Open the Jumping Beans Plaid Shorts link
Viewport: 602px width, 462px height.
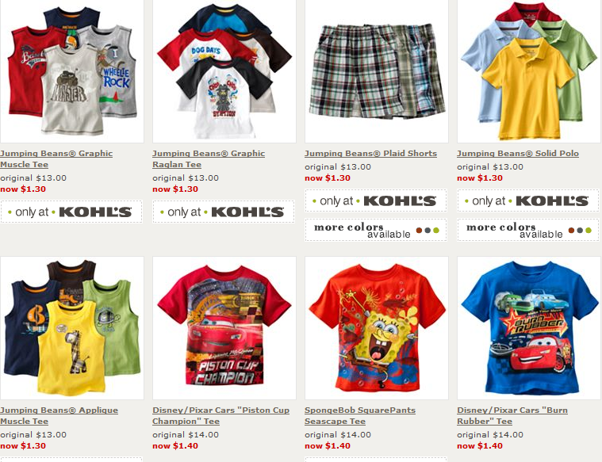[371, 154]
